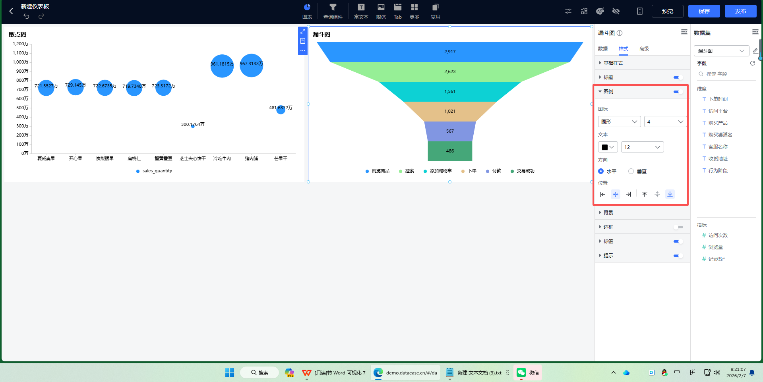Click the info icon beside 漏斗图 title
763x382 pixels.
coord(620,33)
